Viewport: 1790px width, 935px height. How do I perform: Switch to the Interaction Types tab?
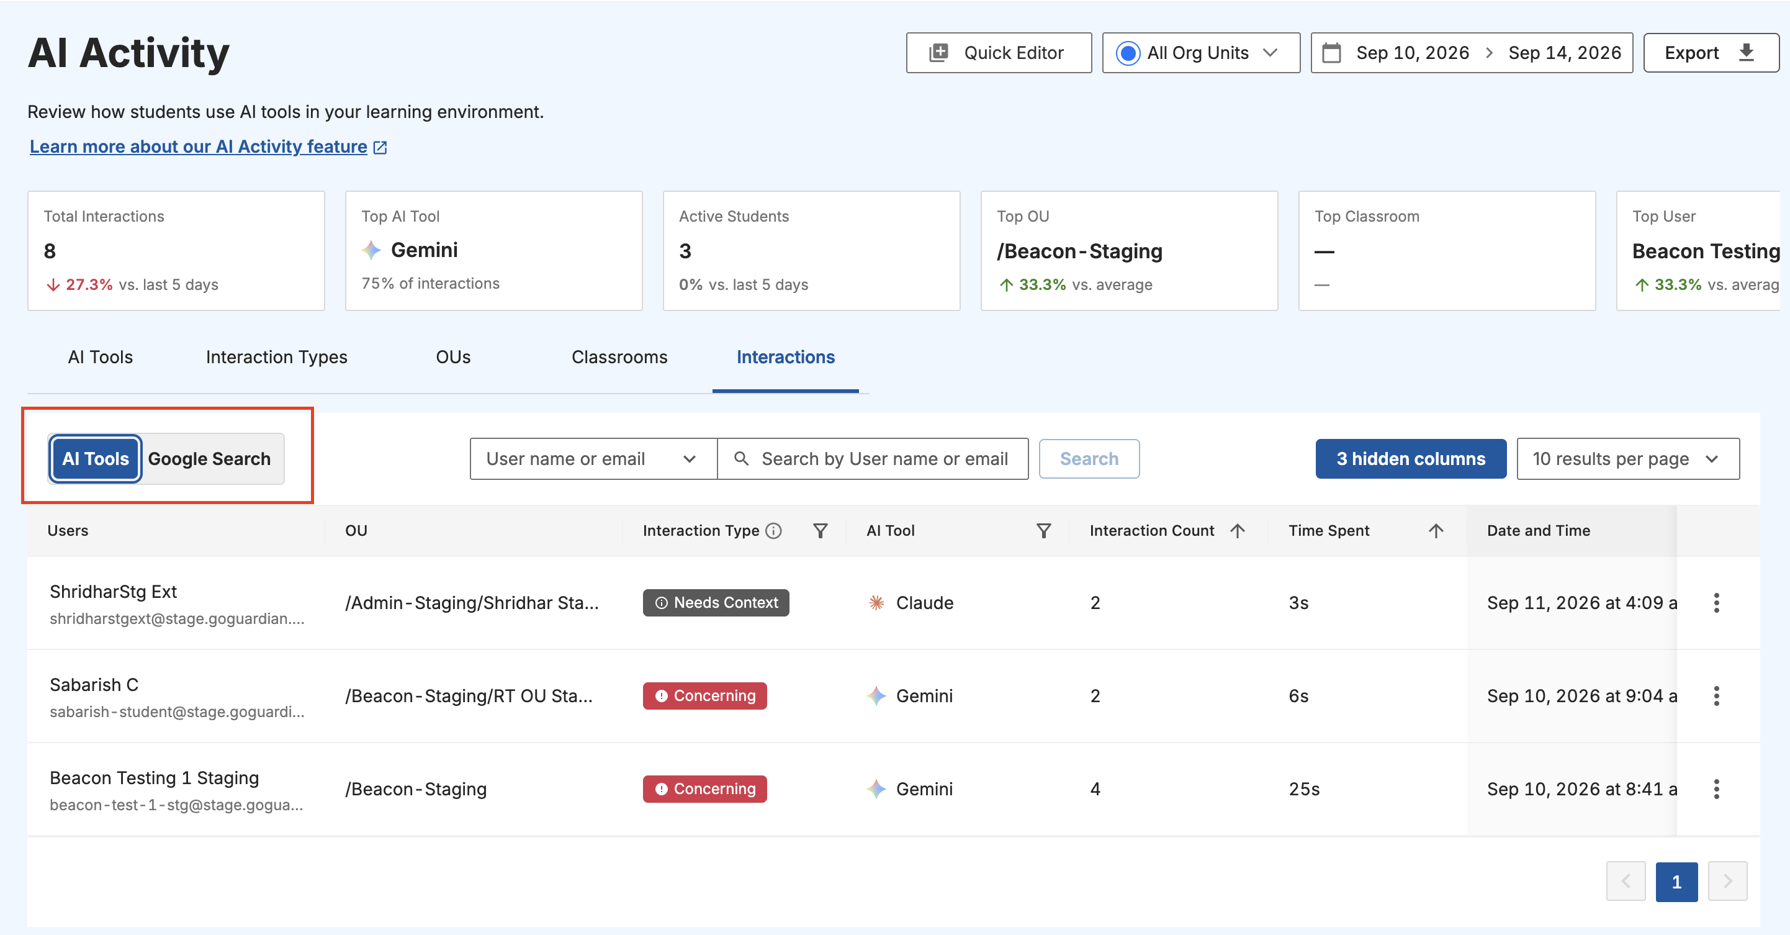[277, 358]
